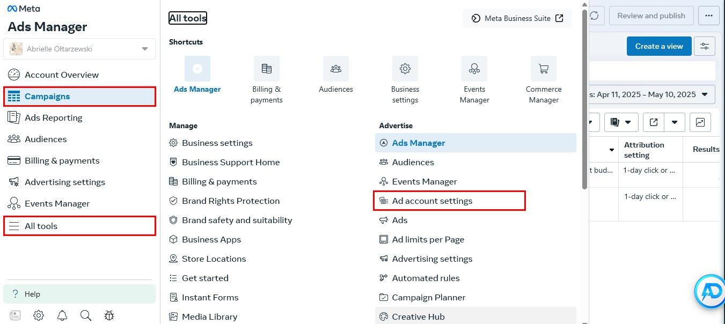Click the export share icon button

tap(654, 122)
